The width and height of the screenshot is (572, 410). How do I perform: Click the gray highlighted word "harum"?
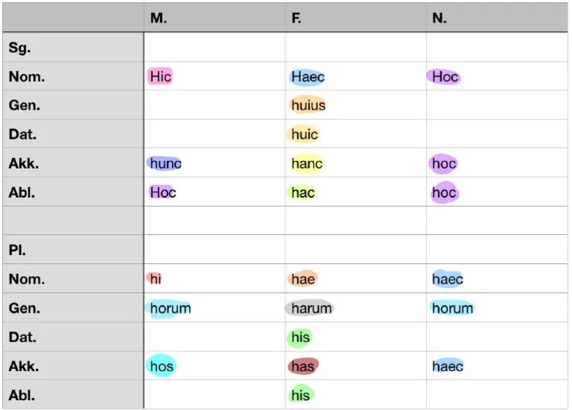click(x=311, y=308)
